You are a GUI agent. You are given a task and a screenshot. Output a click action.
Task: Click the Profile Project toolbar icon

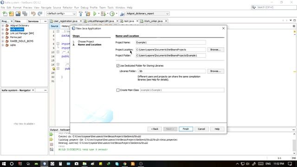(112, 13)
